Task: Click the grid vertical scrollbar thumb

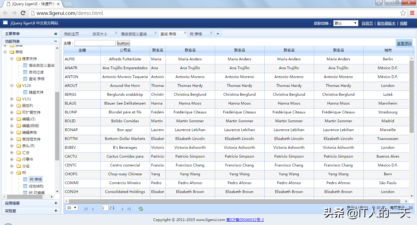Action: pyautogui.click(x=412, y=96)
